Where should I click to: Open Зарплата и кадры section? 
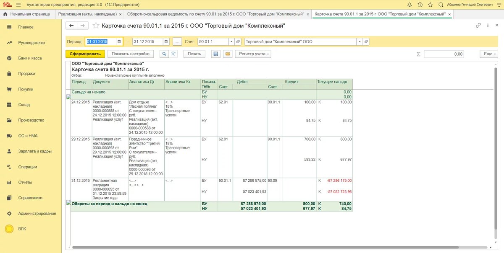coord(35,151)
